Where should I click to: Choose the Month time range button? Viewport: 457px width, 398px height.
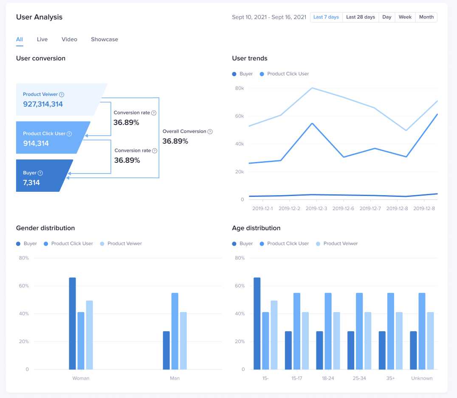click(426, 17)
